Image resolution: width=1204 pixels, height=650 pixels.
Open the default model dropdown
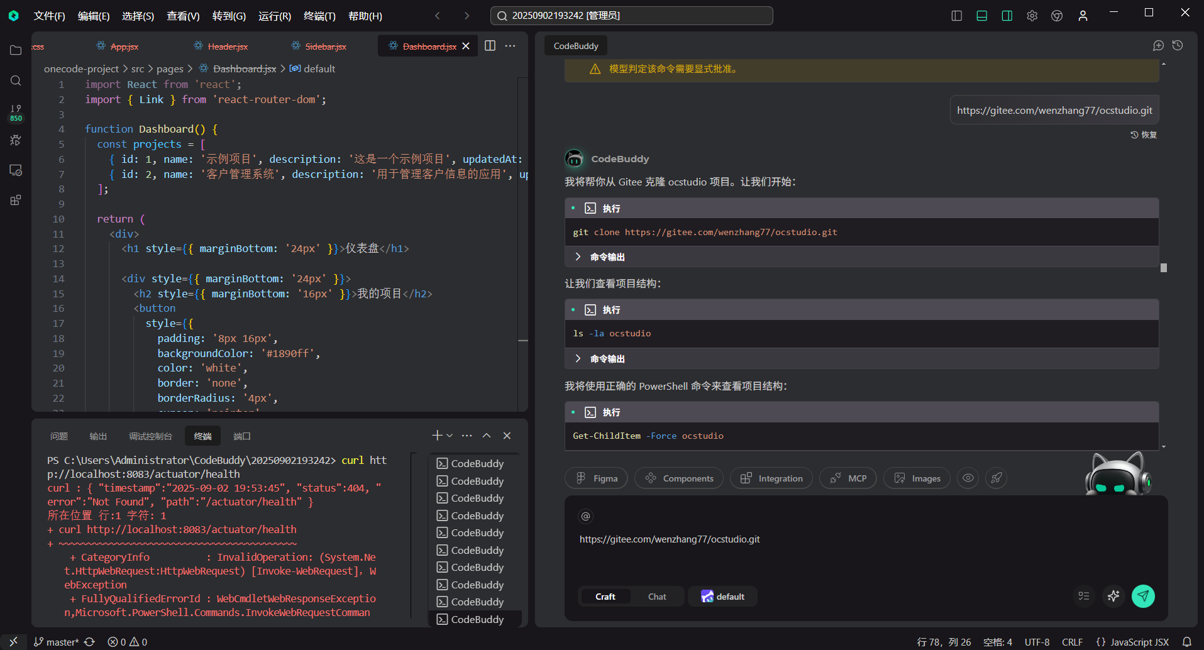[723, 597]
